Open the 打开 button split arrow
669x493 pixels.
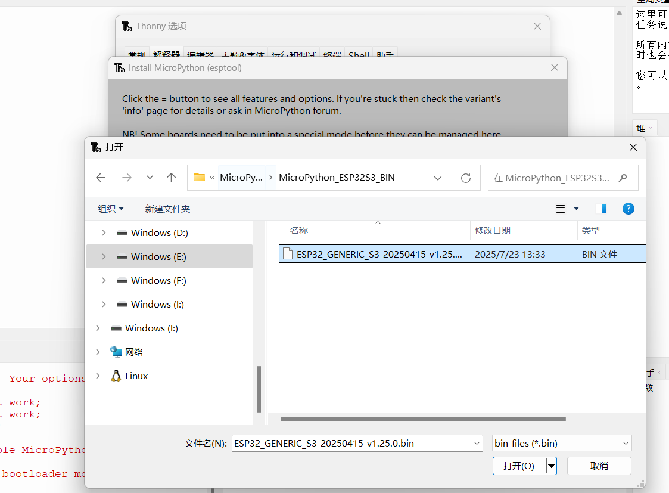click(552, 466)
